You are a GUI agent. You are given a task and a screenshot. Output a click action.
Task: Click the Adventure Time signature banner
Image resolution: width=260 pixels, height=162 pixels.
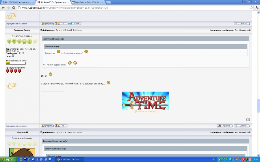pyautogui.click(x=146, y=101)
